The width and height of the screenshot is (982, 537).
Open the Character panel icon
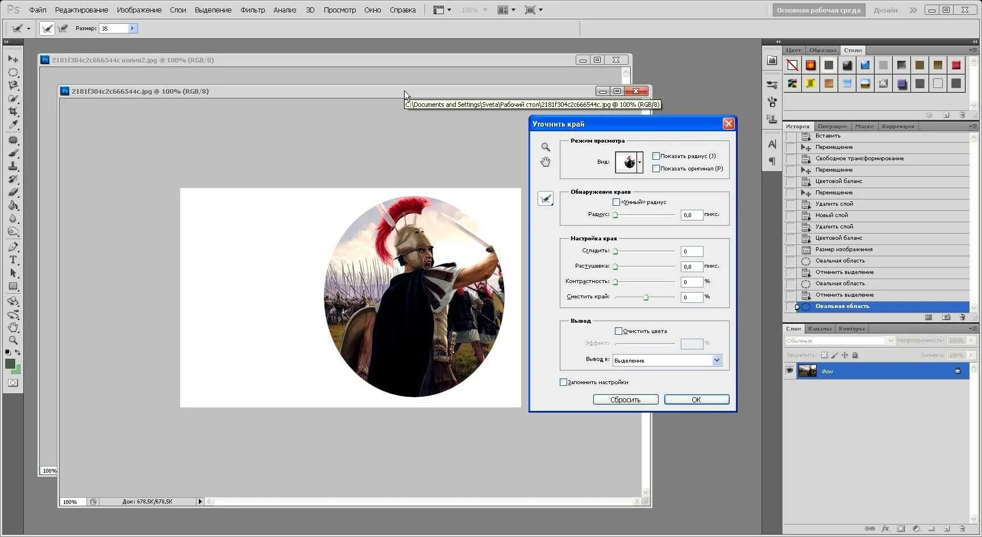click(x=772, y=144)
